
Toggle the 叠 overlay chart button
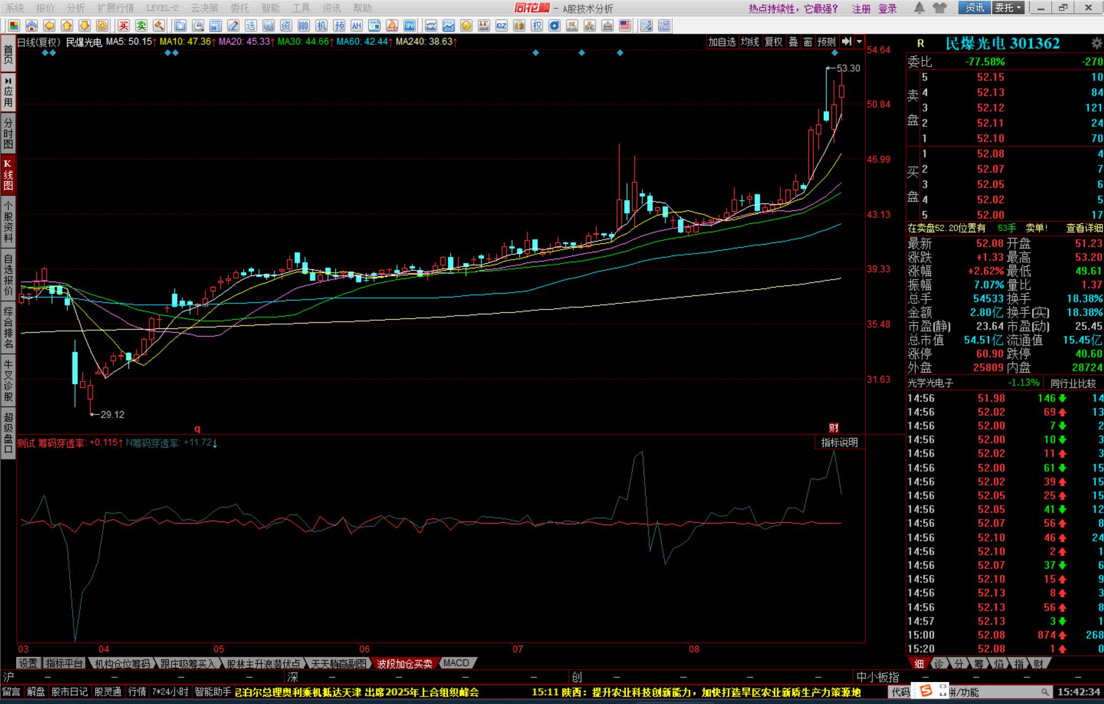tap(793, 42)
